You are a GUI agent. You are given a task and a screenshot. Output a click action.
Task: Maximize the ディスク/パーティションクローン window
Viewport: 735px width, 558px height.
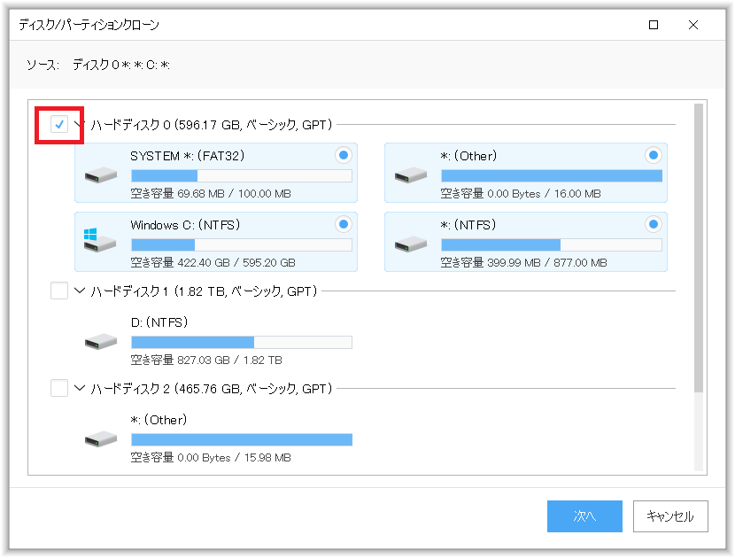click(x=654, y=25)
